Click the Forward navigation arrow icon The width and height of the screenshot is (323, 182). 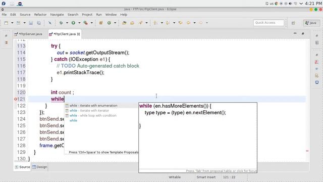201,23
